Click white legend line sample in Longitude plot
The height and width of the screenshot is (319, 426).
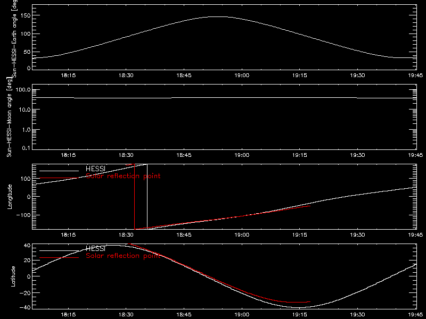coord(59,171)
